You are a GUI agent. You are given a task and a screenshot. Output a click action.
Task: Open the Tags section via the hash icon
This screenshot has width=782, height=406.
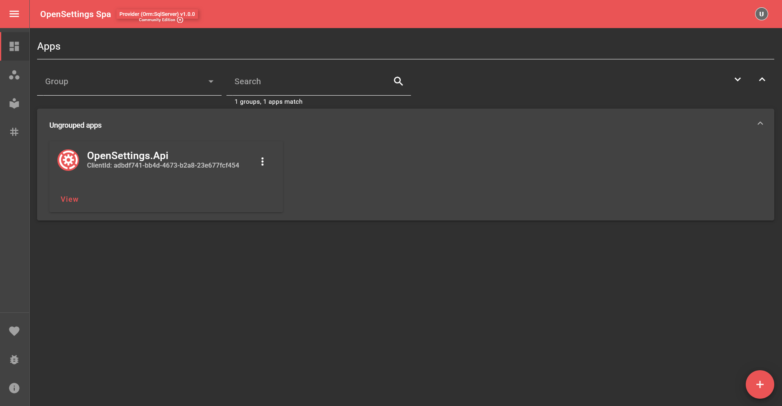15,131
